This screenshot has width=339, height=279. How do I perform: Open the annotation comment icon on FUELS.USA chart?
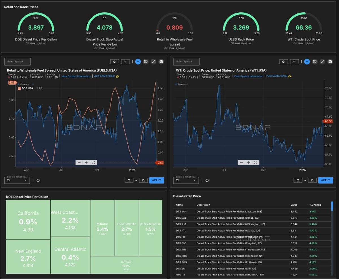(145, 61)
